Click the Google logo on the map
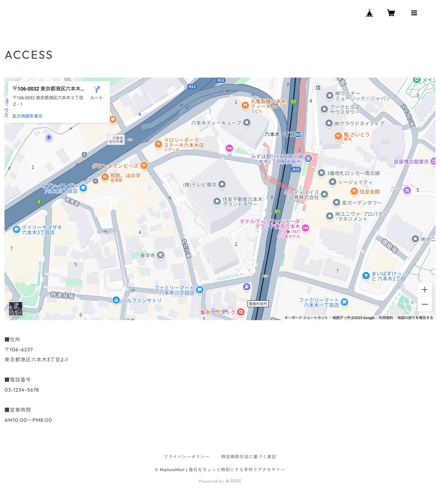Image resolution: width=440 pixels, height=494 pixels. pyautogui.click(x=220, y=311)
